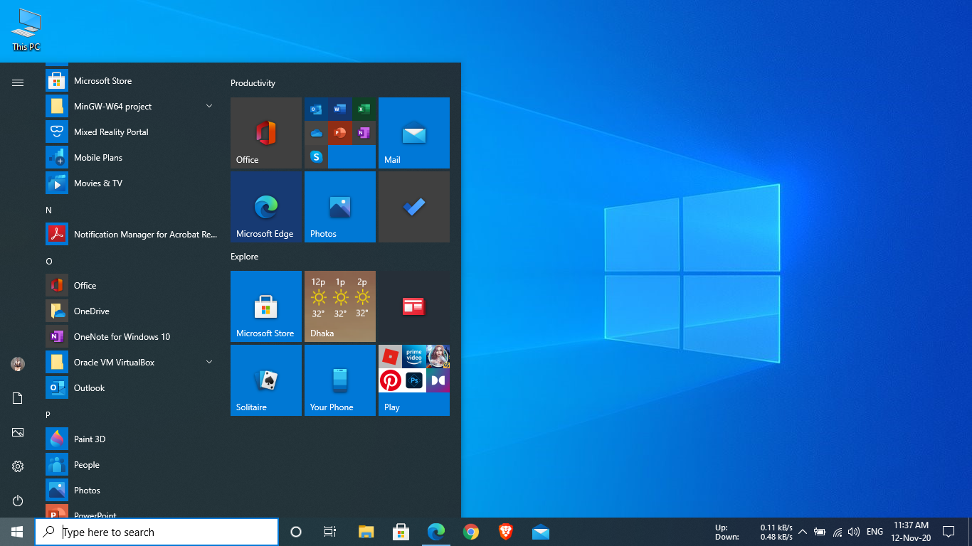Open the Microsoft Edge tile
This screenshot has width=972, height=546.
(266, 207)
